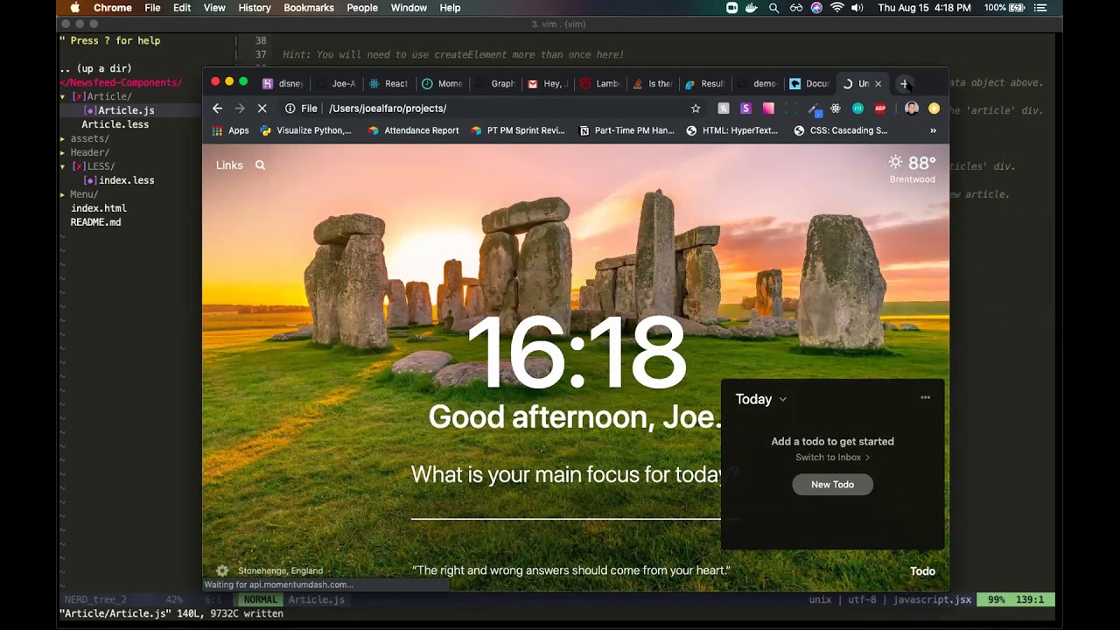
Task: Select index.html in NERDTree
Action: point(99,208)
